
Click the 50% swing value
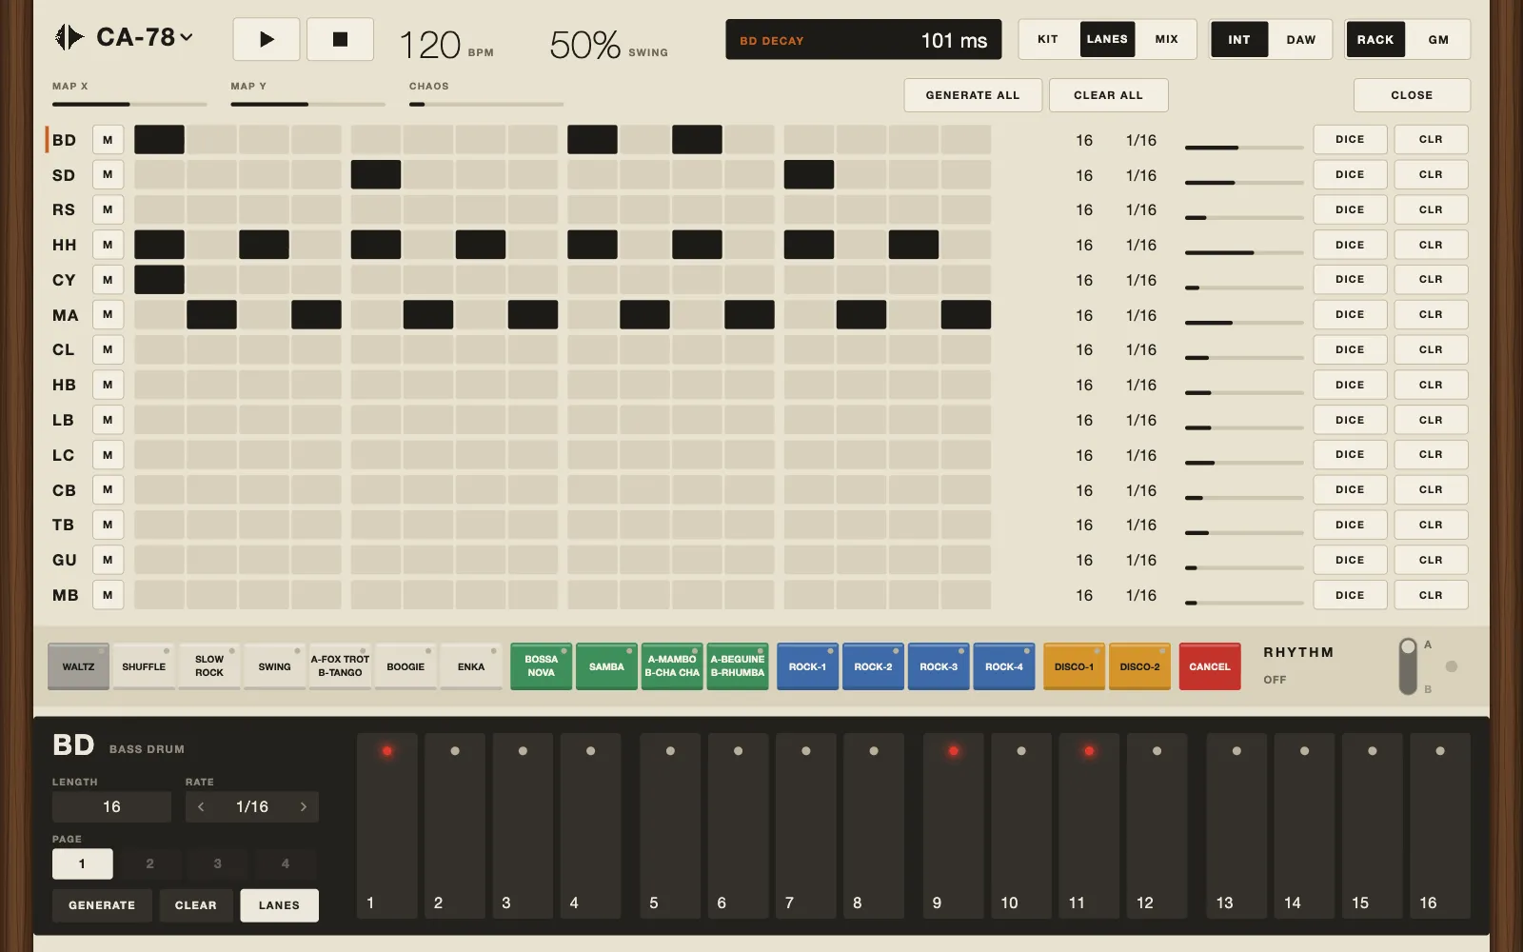[584, 45]
